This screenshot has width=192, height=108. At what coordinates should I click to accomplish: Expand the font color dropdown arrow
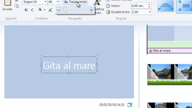pyautogui.click(x=44, y=10)
